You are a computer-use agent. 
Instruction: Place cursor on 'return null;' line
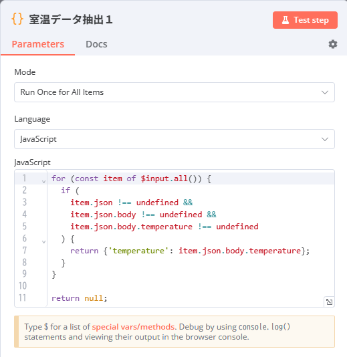(x=80, y=298)
